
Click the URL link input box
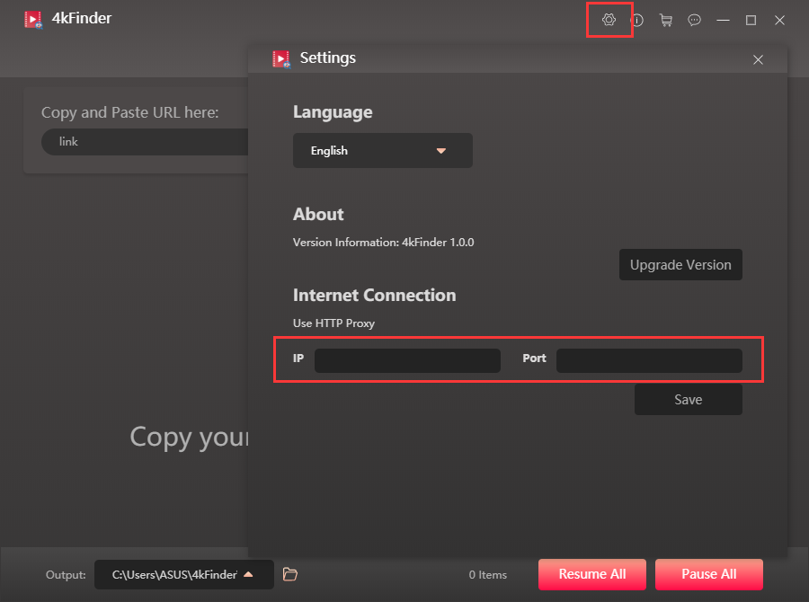point(144,142)
